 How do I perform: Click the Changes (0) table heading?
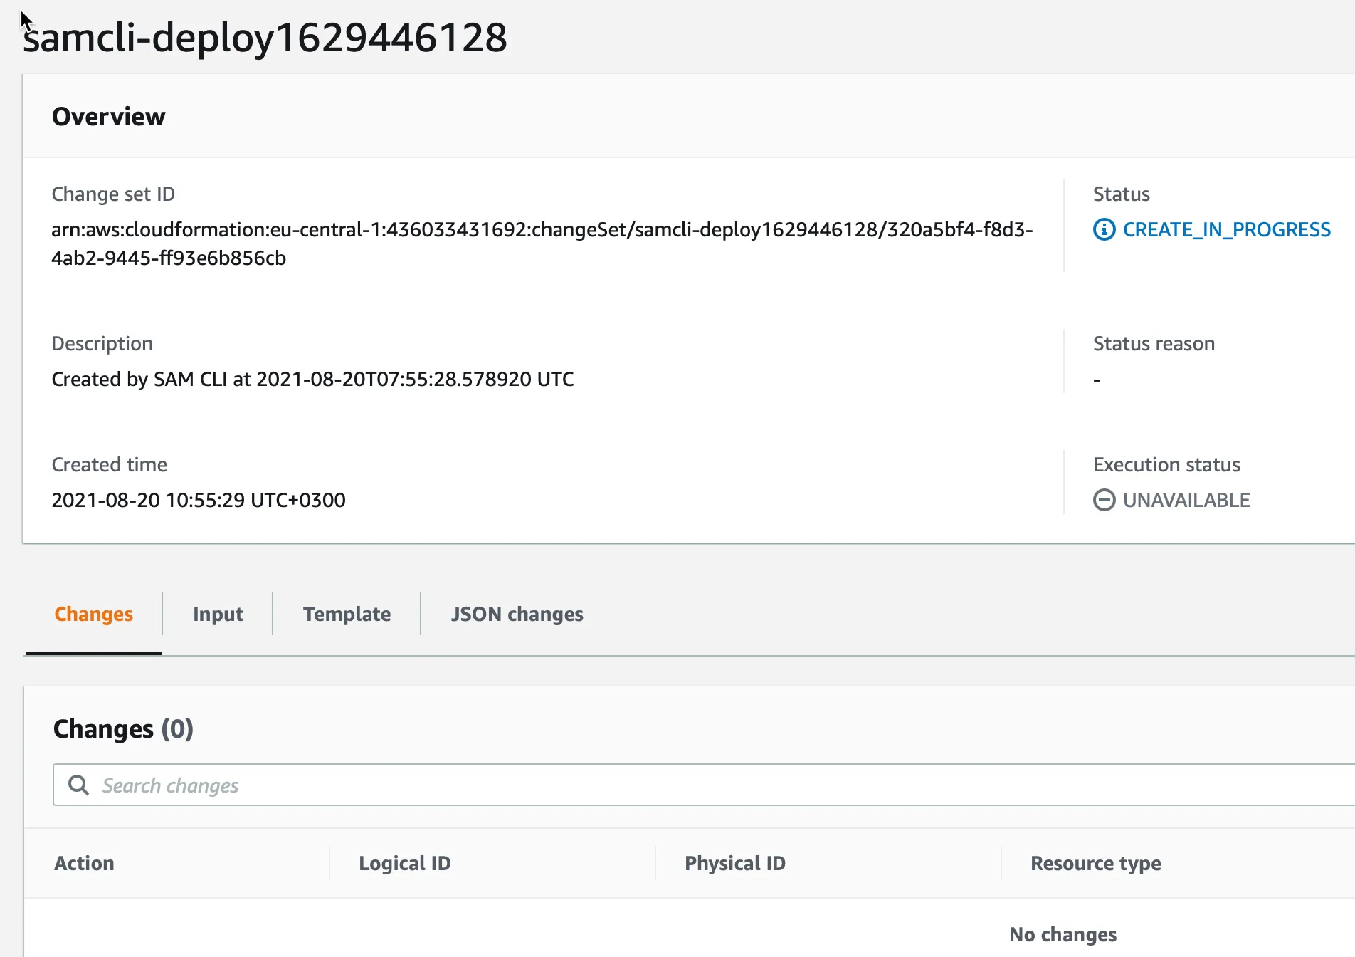click(123, 728)
